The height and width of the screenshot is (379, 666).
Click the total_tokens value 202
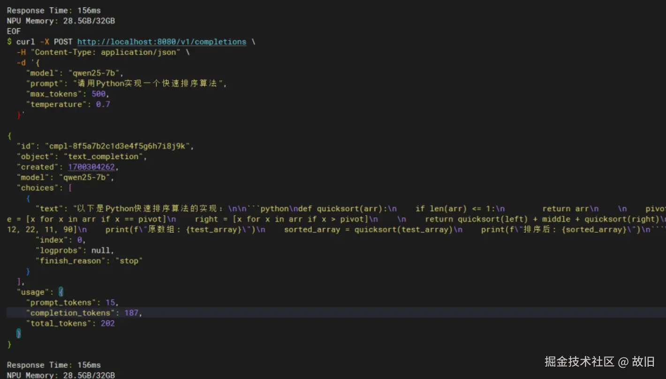(x=107, y=323)
